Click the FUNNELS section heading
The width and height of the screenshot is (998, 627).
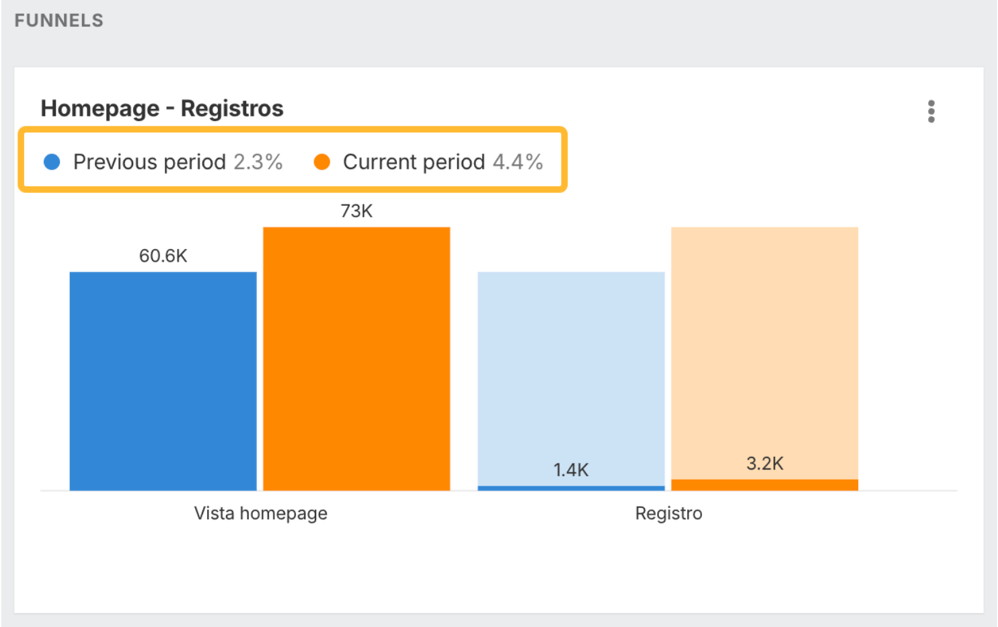[59, 21]
